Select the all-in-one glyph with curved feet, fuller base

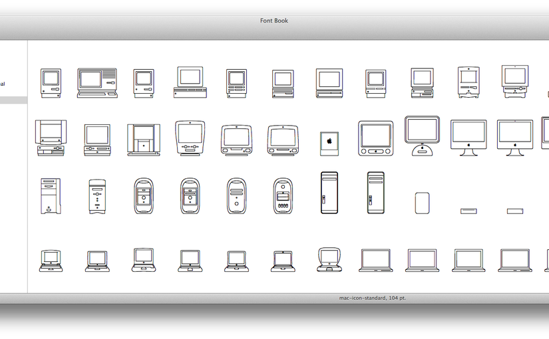tap(514, 82)
